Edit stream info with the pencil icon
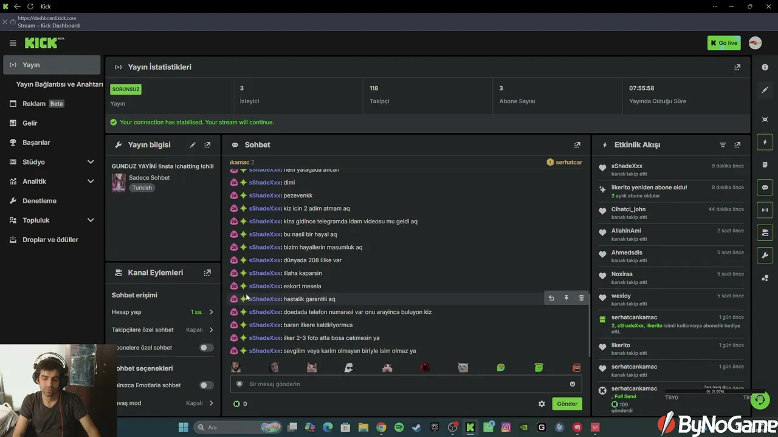 pos(193,145)
